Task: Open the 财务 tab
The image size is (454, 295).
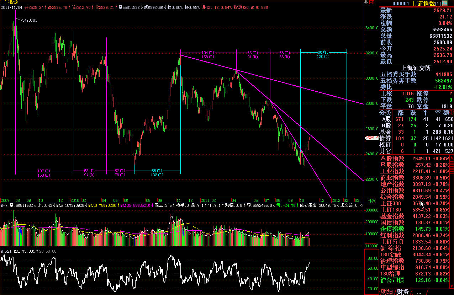Action: [403, 292]
